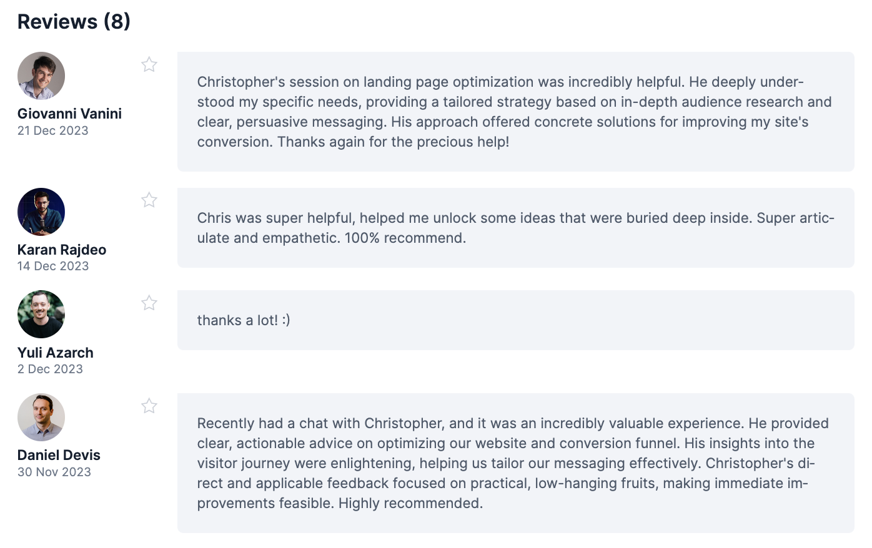
Task: Open the Giovanni Vanini reviewer name
Action: 69,114
